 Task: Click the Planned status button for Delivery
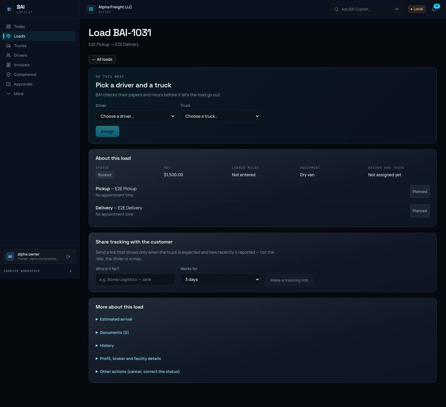click(420, 211)
